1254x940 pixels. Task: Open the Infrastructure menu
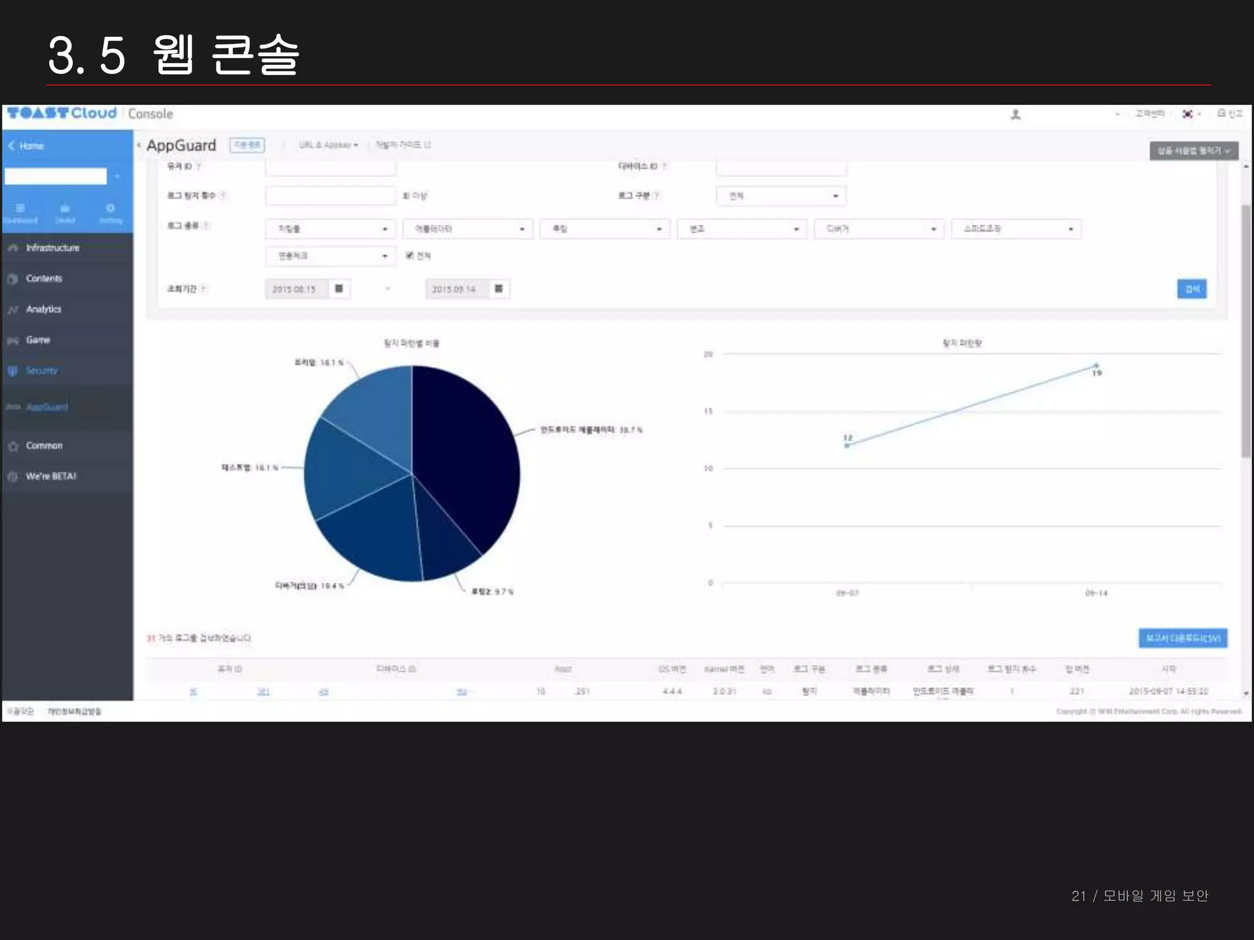pyautogui.click(x=53, y=248)
